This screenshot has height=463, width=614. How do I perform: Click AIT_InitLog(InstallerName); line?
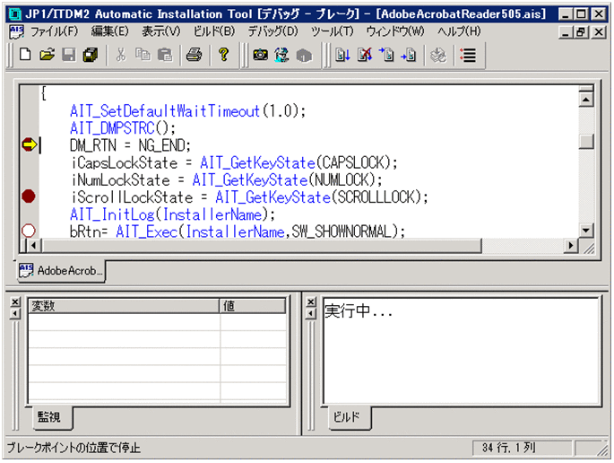coord(172,214)
